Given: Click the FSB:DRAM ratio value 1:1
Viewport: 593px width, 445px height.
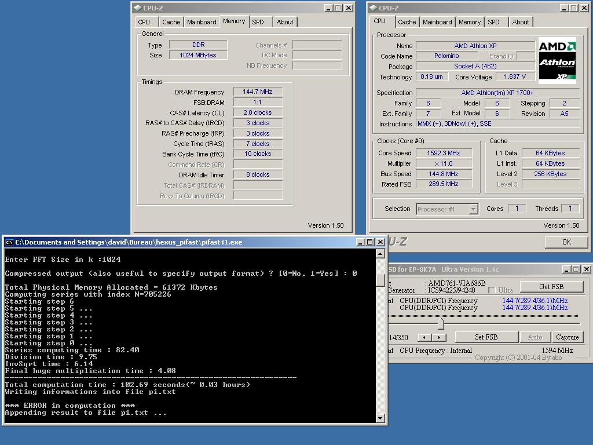Looking at the screenshot, I should (x=258, y=102).
